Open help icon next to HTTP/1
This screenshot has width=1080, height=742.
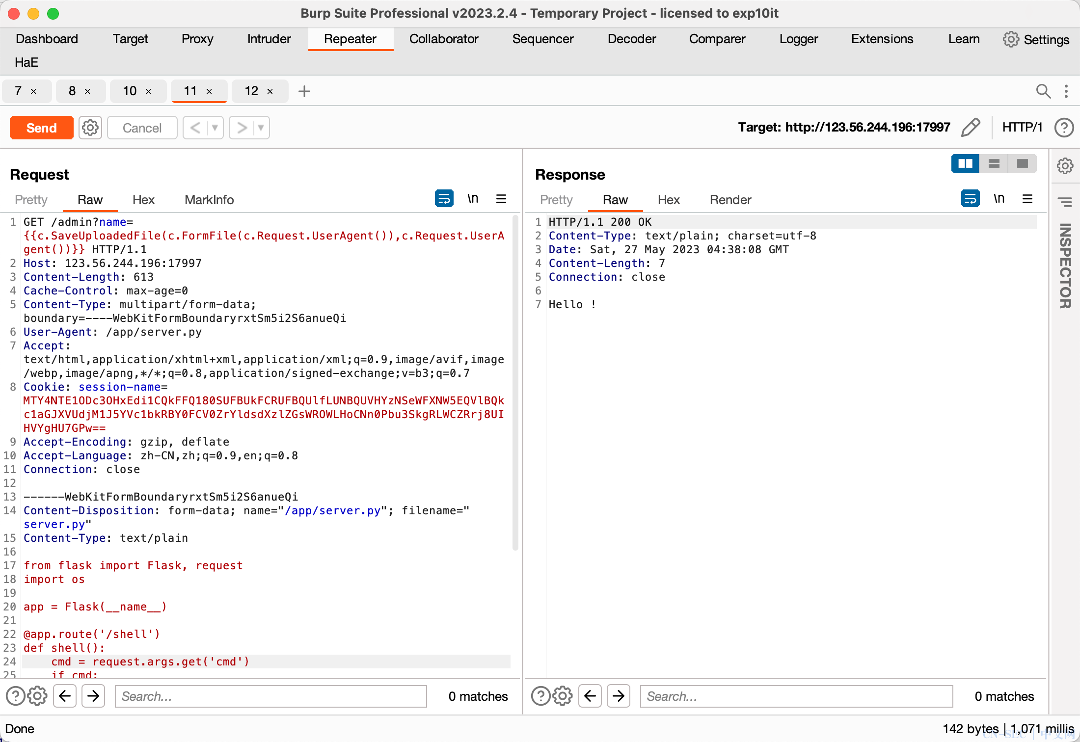tap(1064, 127)
